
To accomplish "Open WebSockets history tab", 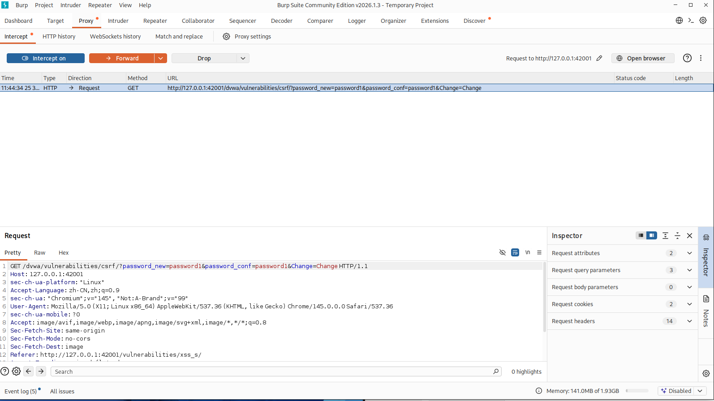I will pos(115,36).
